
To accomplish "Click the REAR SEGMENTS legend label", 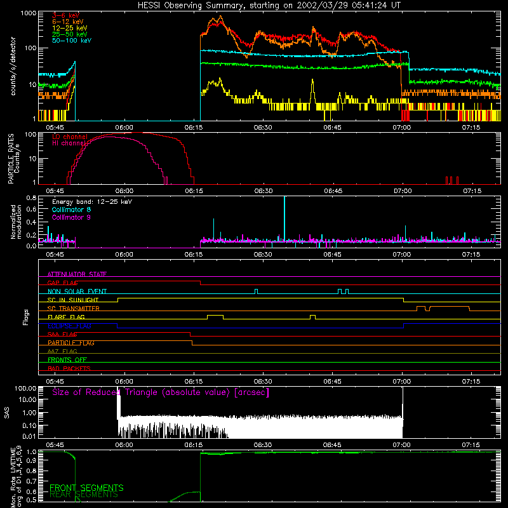I will tap(84, 495).
